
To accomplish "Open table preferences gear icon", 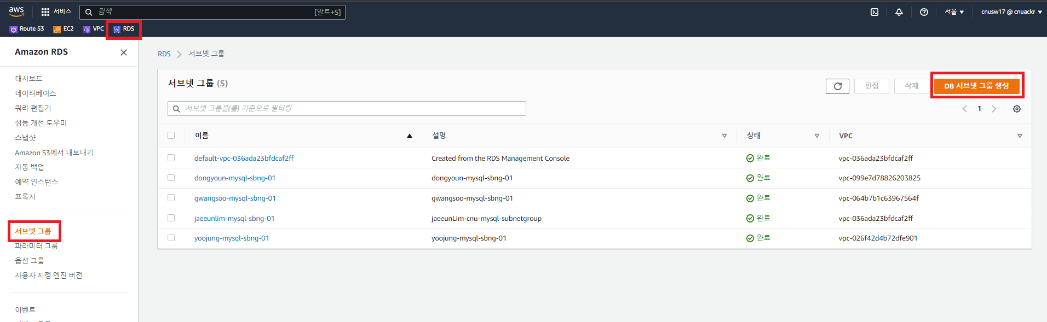I will [1017, 109].
